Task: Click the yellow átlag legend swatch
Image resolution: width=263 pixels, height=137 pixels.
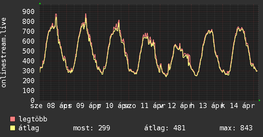Action: coord(12,128)
